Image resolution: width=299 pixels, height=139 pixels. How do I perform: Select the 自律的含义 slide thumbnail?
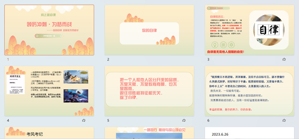[x=250, y=30]
